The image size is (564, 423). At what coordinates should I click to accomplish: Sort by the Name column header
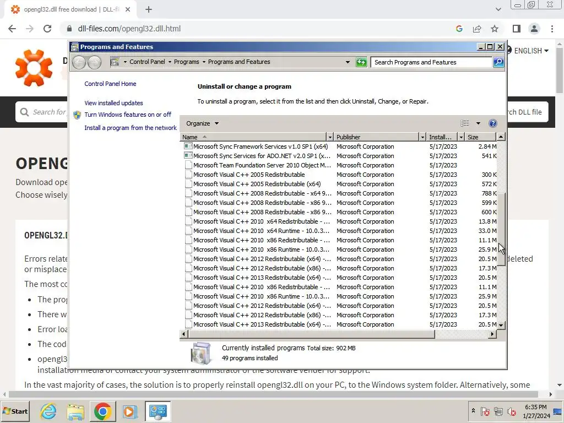(253, 137)
